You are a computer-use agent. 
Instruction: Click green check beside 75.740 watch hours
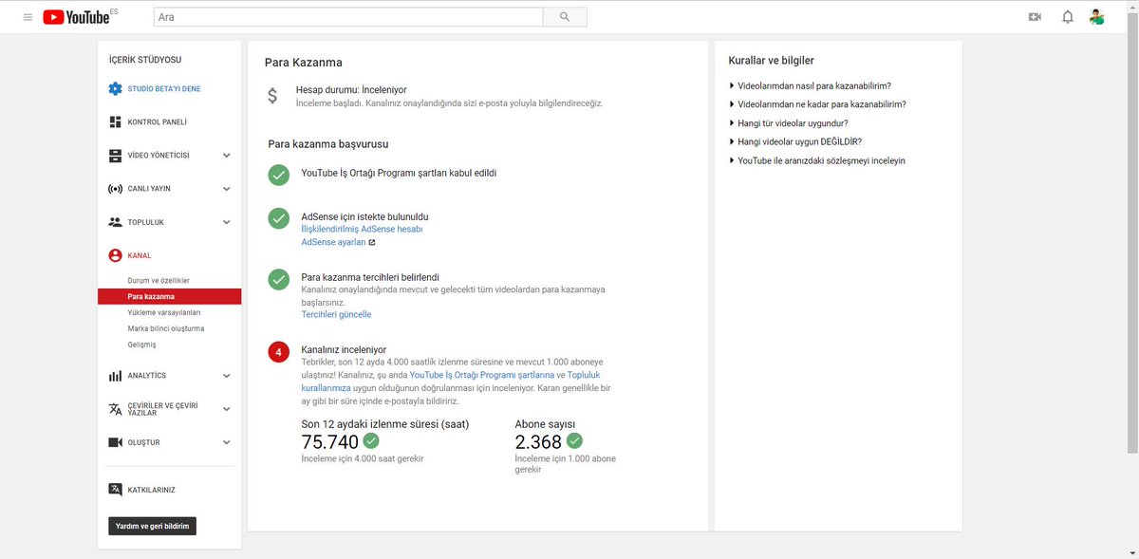pos(371,441)
